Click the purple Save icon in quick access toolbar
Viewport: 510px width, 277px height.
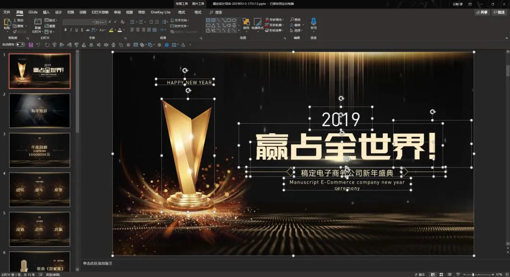click(x=31, y=45)
